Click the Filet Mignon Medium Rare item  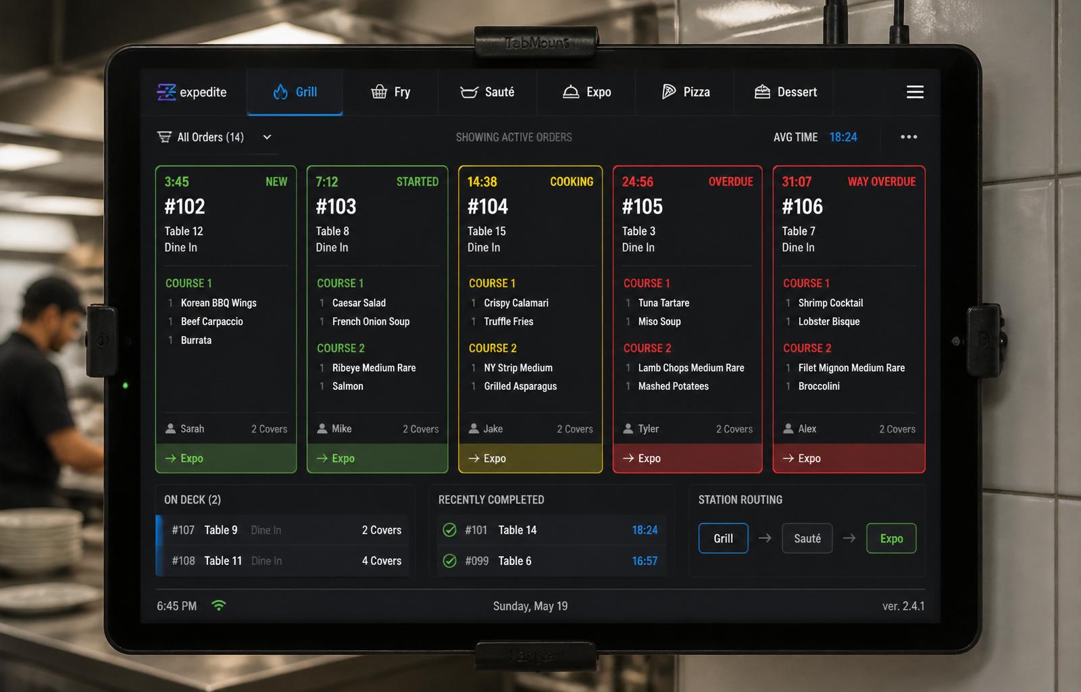(851, 368)
